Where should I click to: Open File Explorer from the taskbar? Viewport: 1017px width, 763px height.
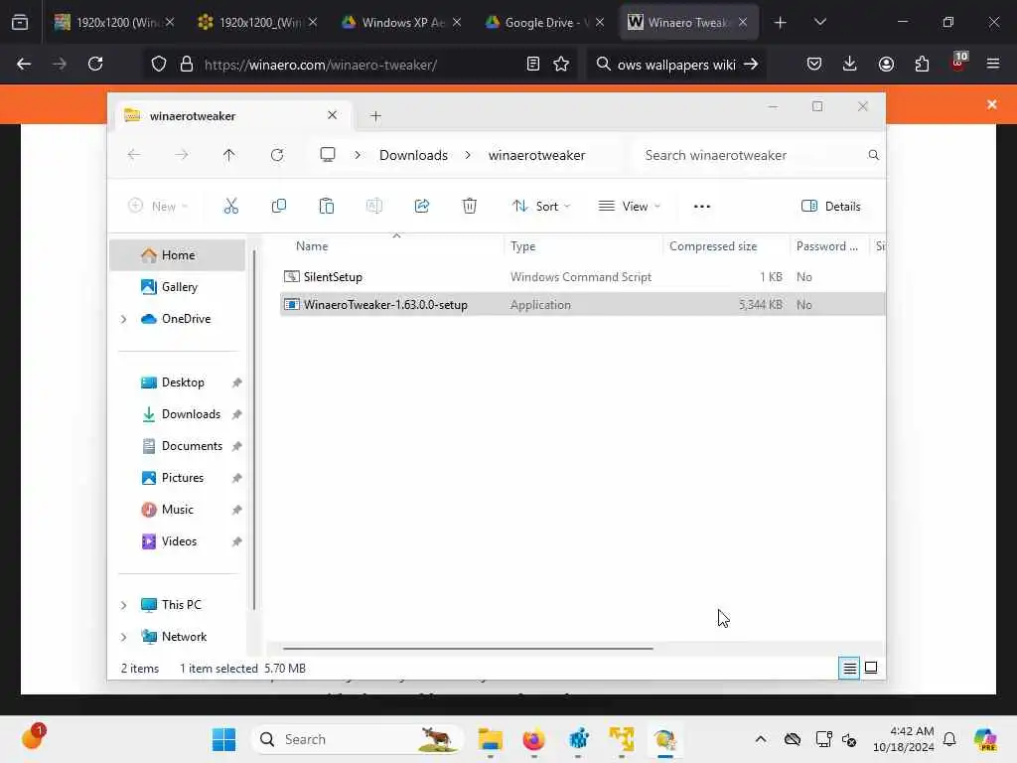(491, 739)
